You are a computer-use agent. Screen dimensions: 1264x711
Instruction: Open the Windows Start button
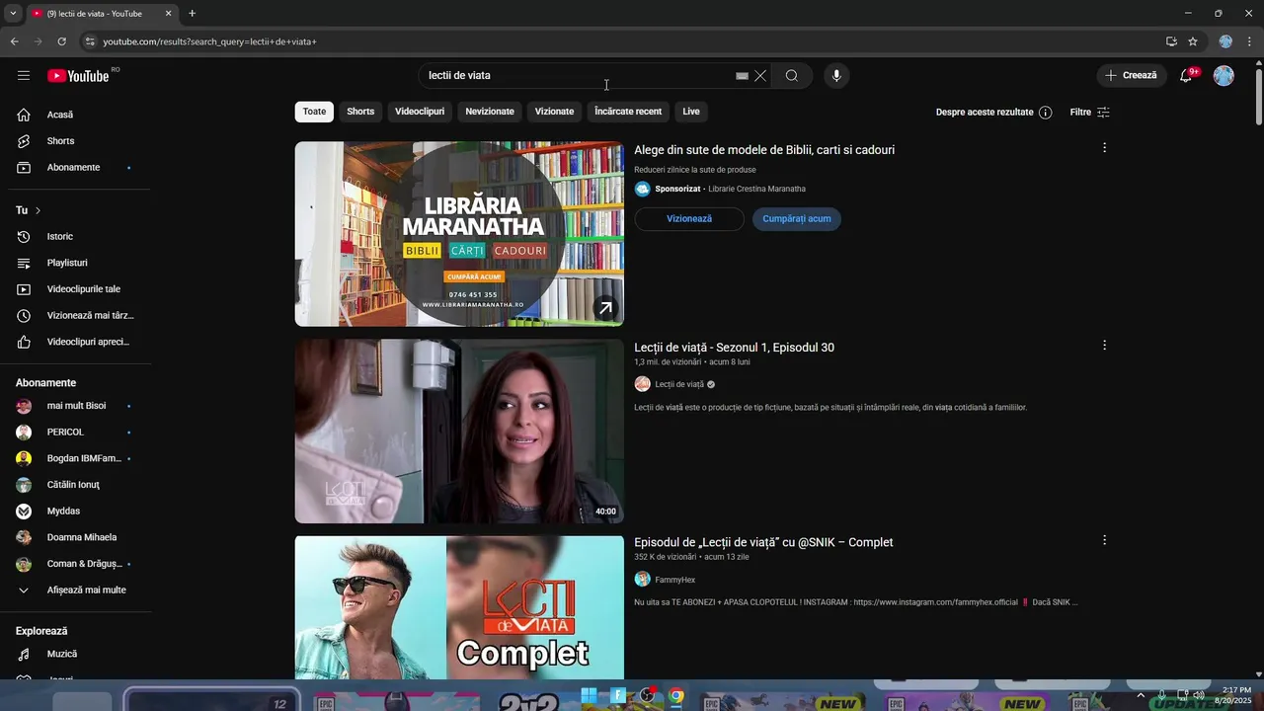(x=589, y=695)
